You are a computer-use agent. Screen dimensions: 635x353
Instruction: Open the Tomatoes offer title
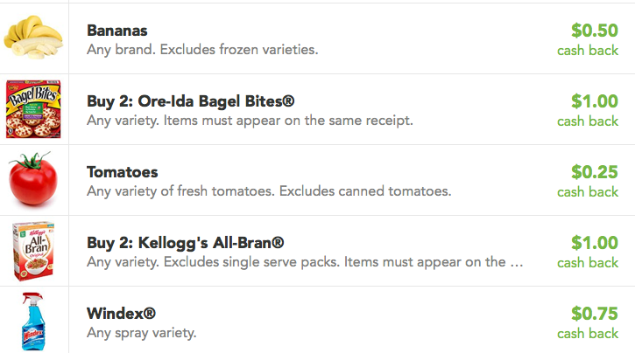[123, 172]
